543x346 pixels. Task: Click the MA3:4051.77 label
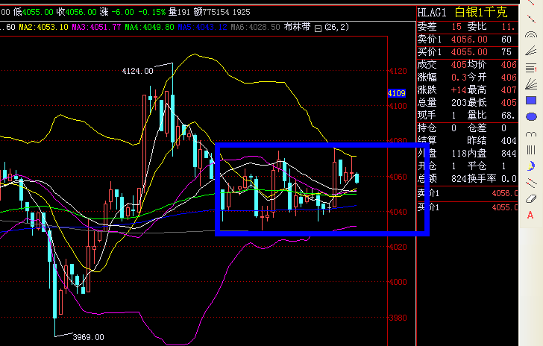pos(97,27)
